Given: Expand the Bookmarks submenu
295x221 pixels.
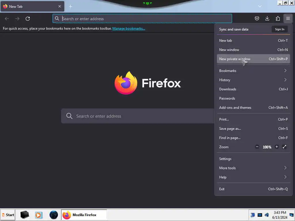Looking at the screenshot, I should (x=254, y=71).
